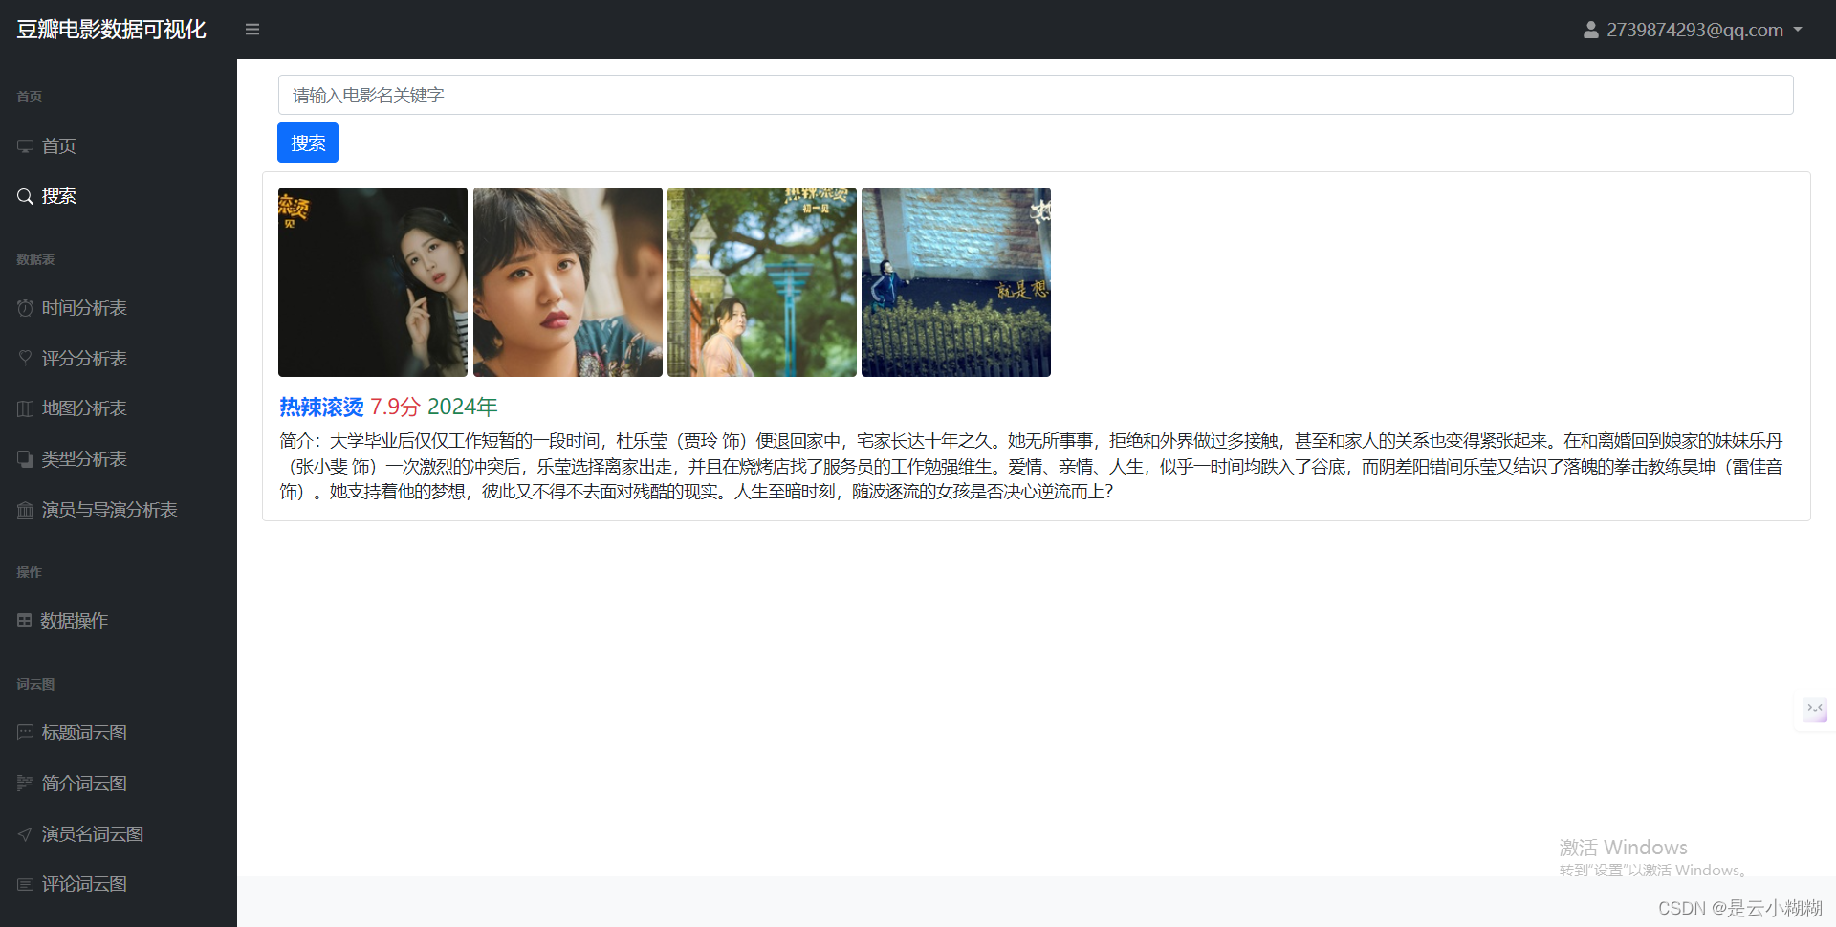Click the copy icon beside 类型分析表
The height and width of the screenshot is (927, 1836).
[x=25, y=459]
